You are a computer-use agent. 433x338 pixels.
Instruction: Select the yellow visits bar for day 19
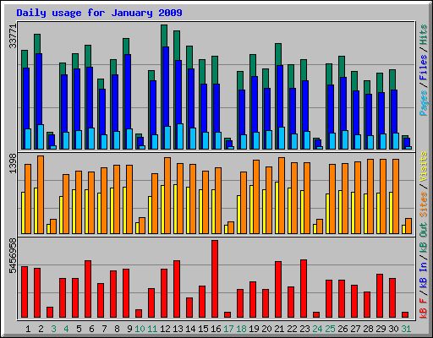(251, 210)
